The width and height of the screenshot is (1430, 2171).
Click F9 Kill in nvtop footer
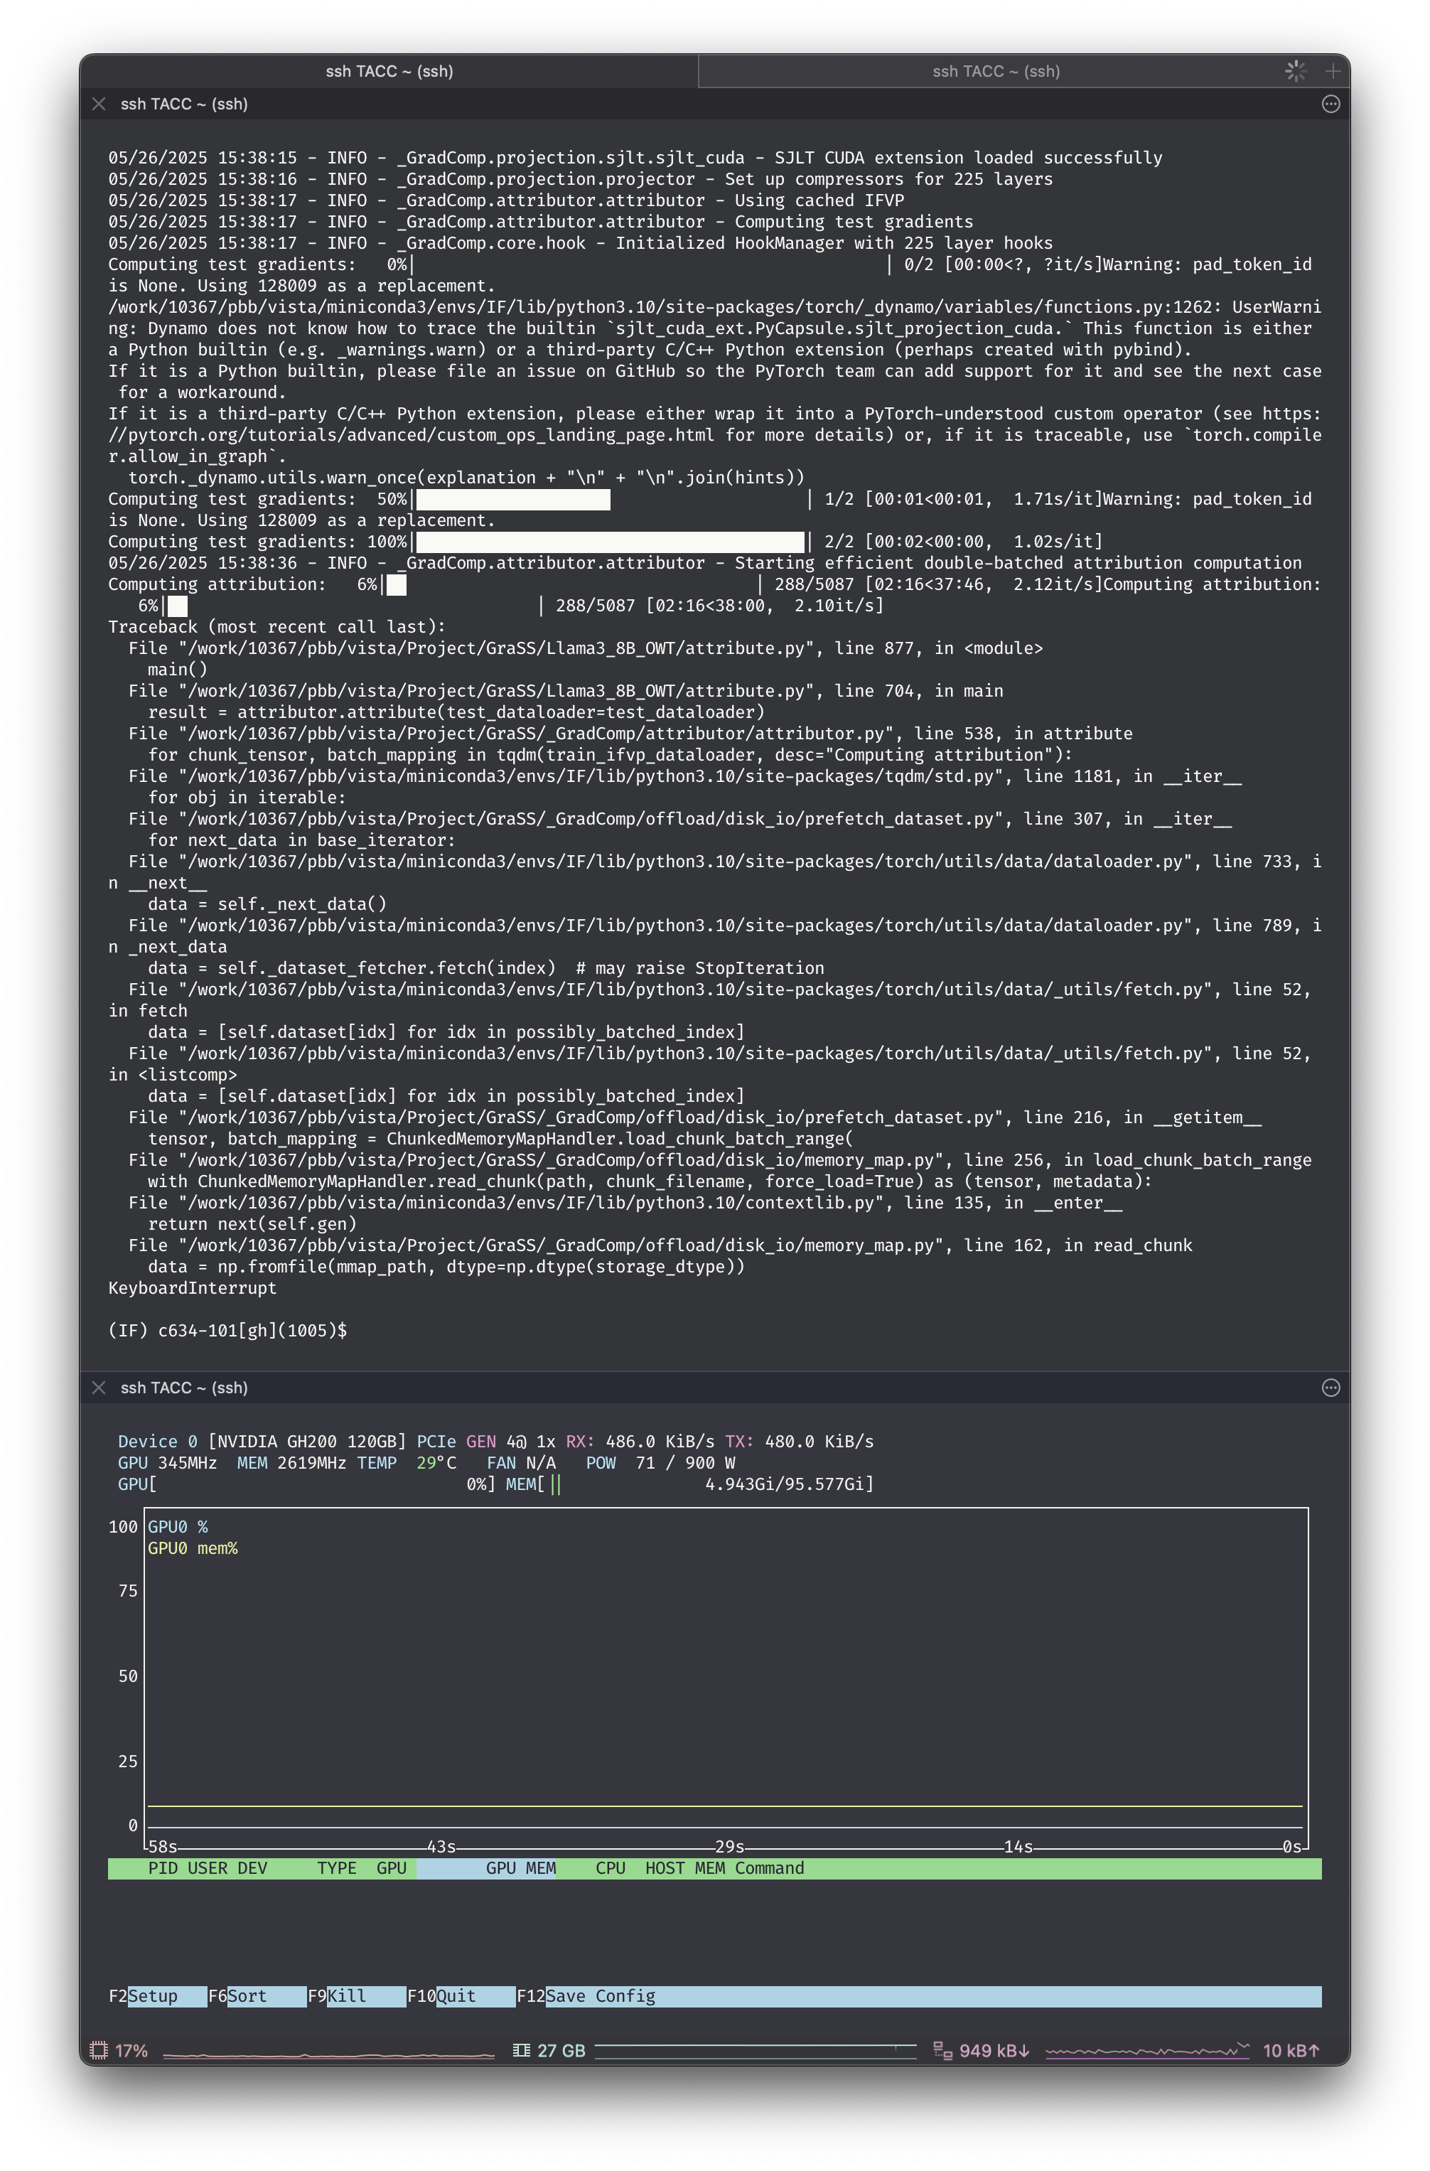coord(357,1996)
